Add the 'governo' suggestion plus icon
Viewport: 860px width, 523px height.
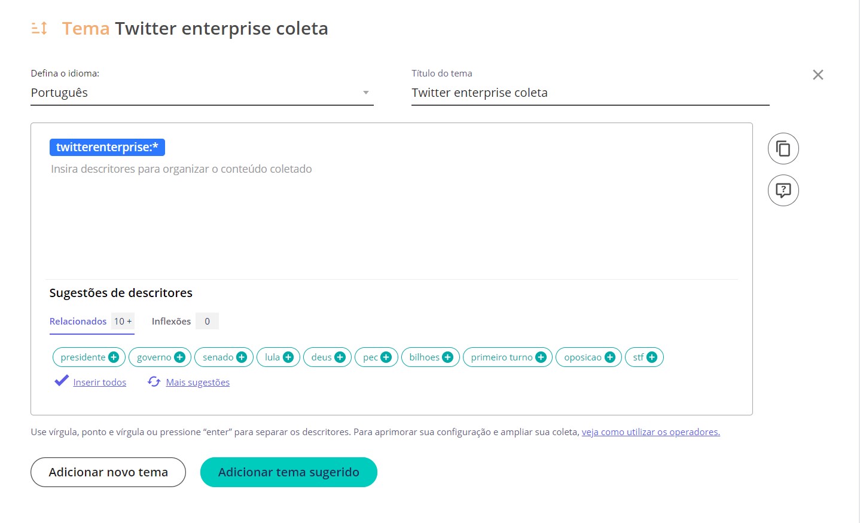pyautogui.click(x=179, y=357)
